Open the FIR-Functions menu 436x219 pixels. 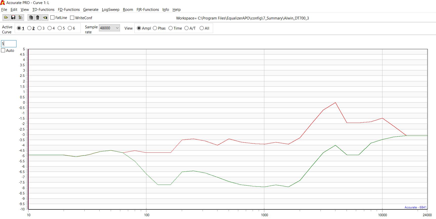[148, 10]
